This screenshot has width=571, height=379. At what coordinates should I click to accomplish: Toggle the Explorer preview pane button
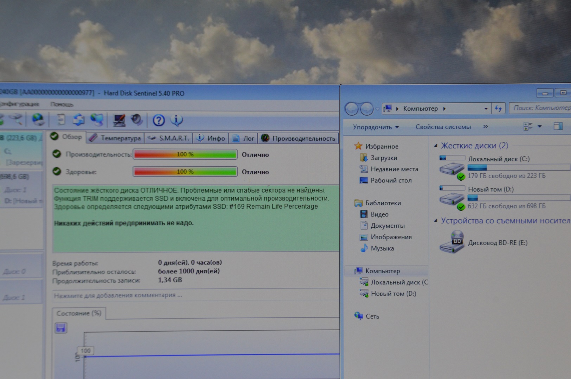558,126
